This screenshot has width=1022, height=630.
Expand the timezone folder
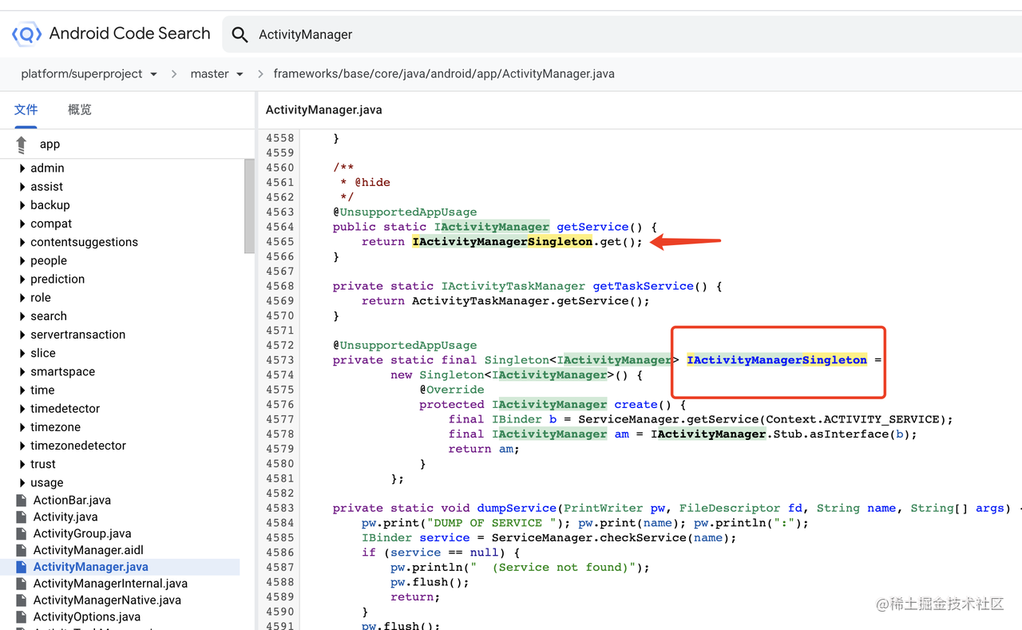click(x=22, y=427)
